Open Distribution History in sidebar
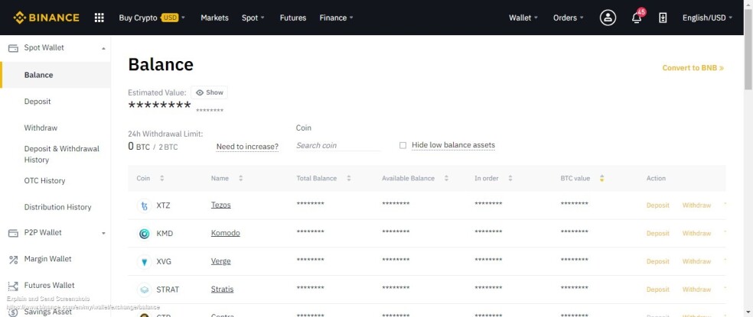 (57, 207)
